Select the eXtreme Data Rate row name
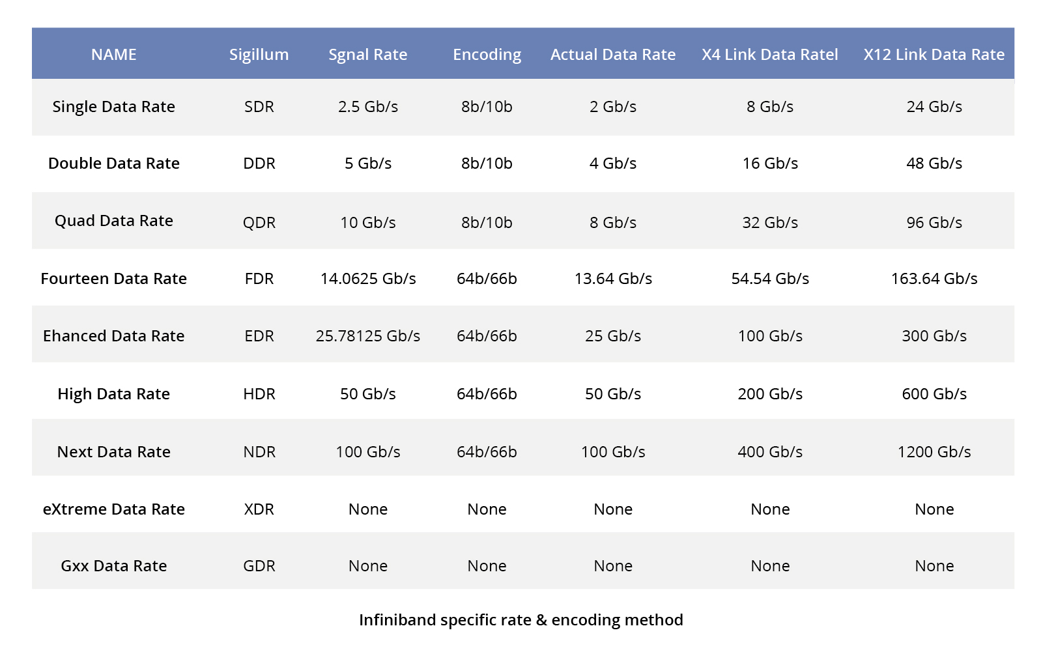This screenshot has width=1043, height=654. click(113, 509)
